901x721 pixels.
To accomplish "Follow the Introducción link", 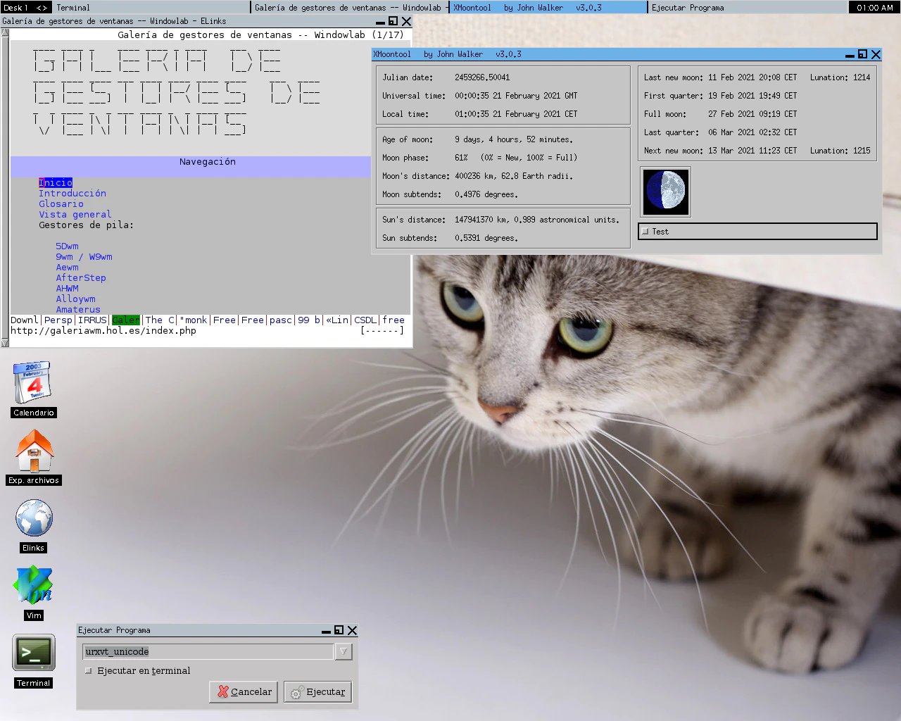I will (73, 194).
